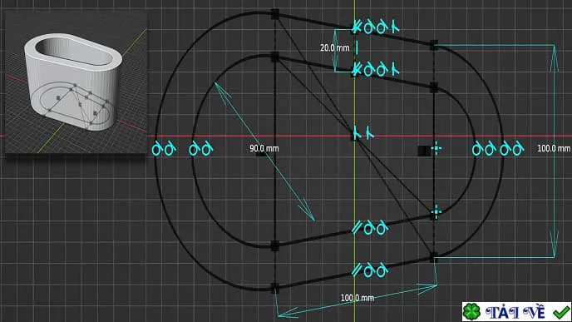Select perpendicular icon ending the outer top line's constraint row
This screenshot has width=572, height=322.
tap(395, 27)
